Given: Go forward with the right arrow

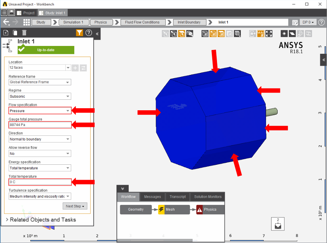Looking at the screenshot, I should [15, 22].
